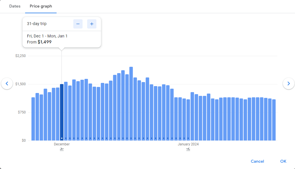Pick the last bar at the graph's right edge
Image resolution: width=295 pixels, height=169 pixels.
tap(274, 120)
